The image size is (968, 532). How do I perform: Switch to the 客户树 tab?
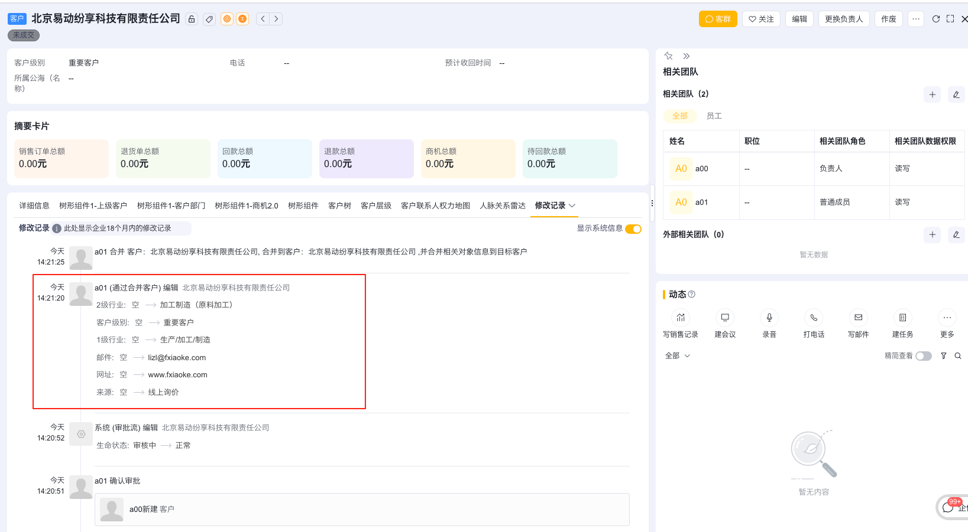click(339, 205)
